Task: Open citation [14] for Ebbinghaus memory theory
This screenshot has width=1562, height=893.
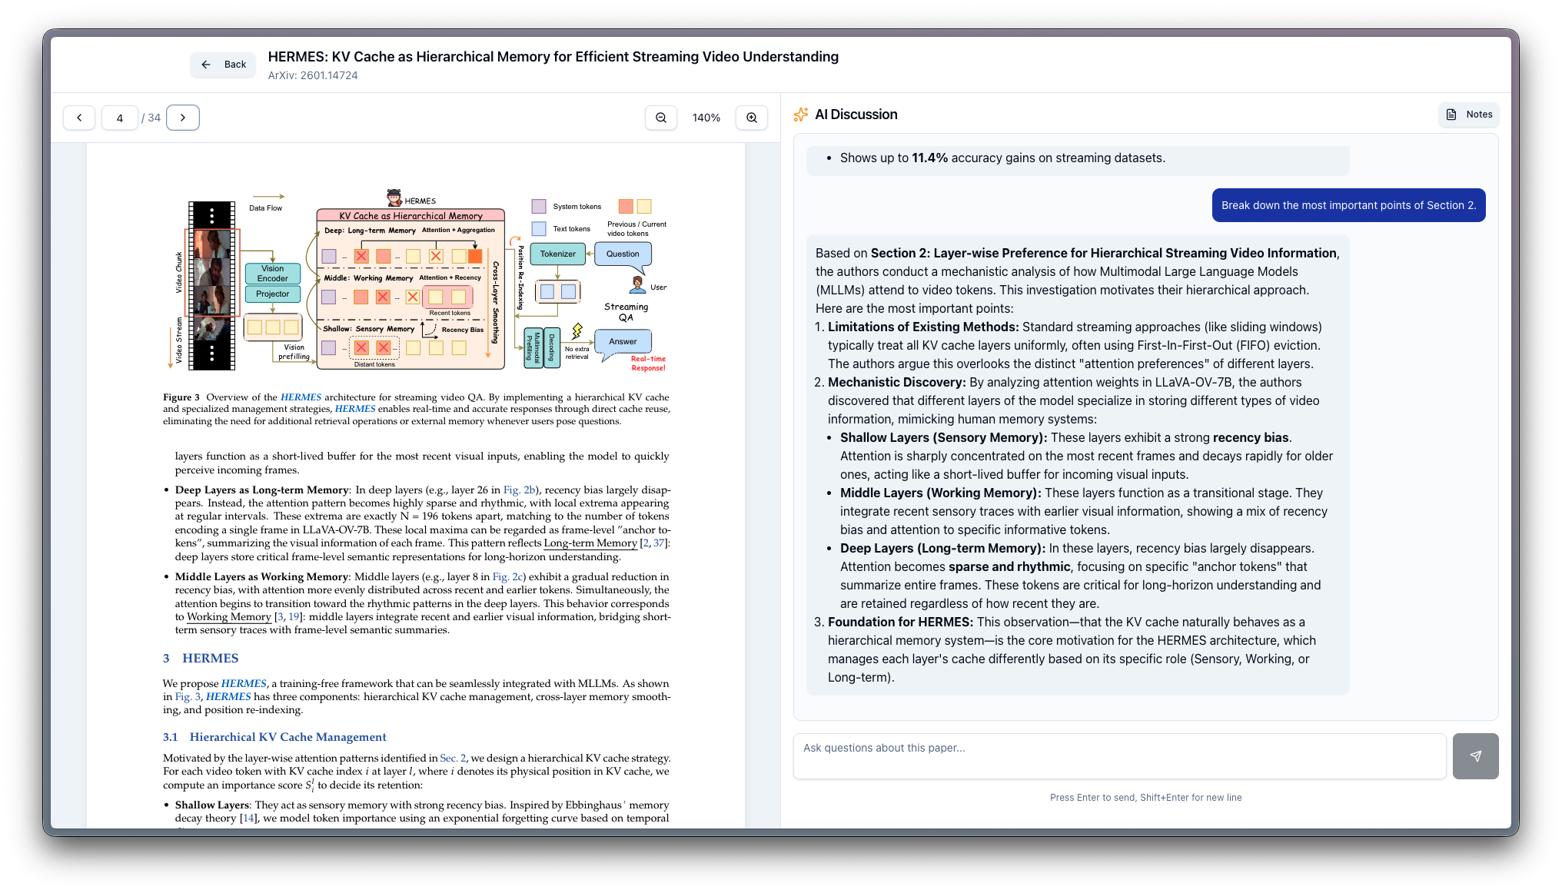Action: tap(248, 818)
